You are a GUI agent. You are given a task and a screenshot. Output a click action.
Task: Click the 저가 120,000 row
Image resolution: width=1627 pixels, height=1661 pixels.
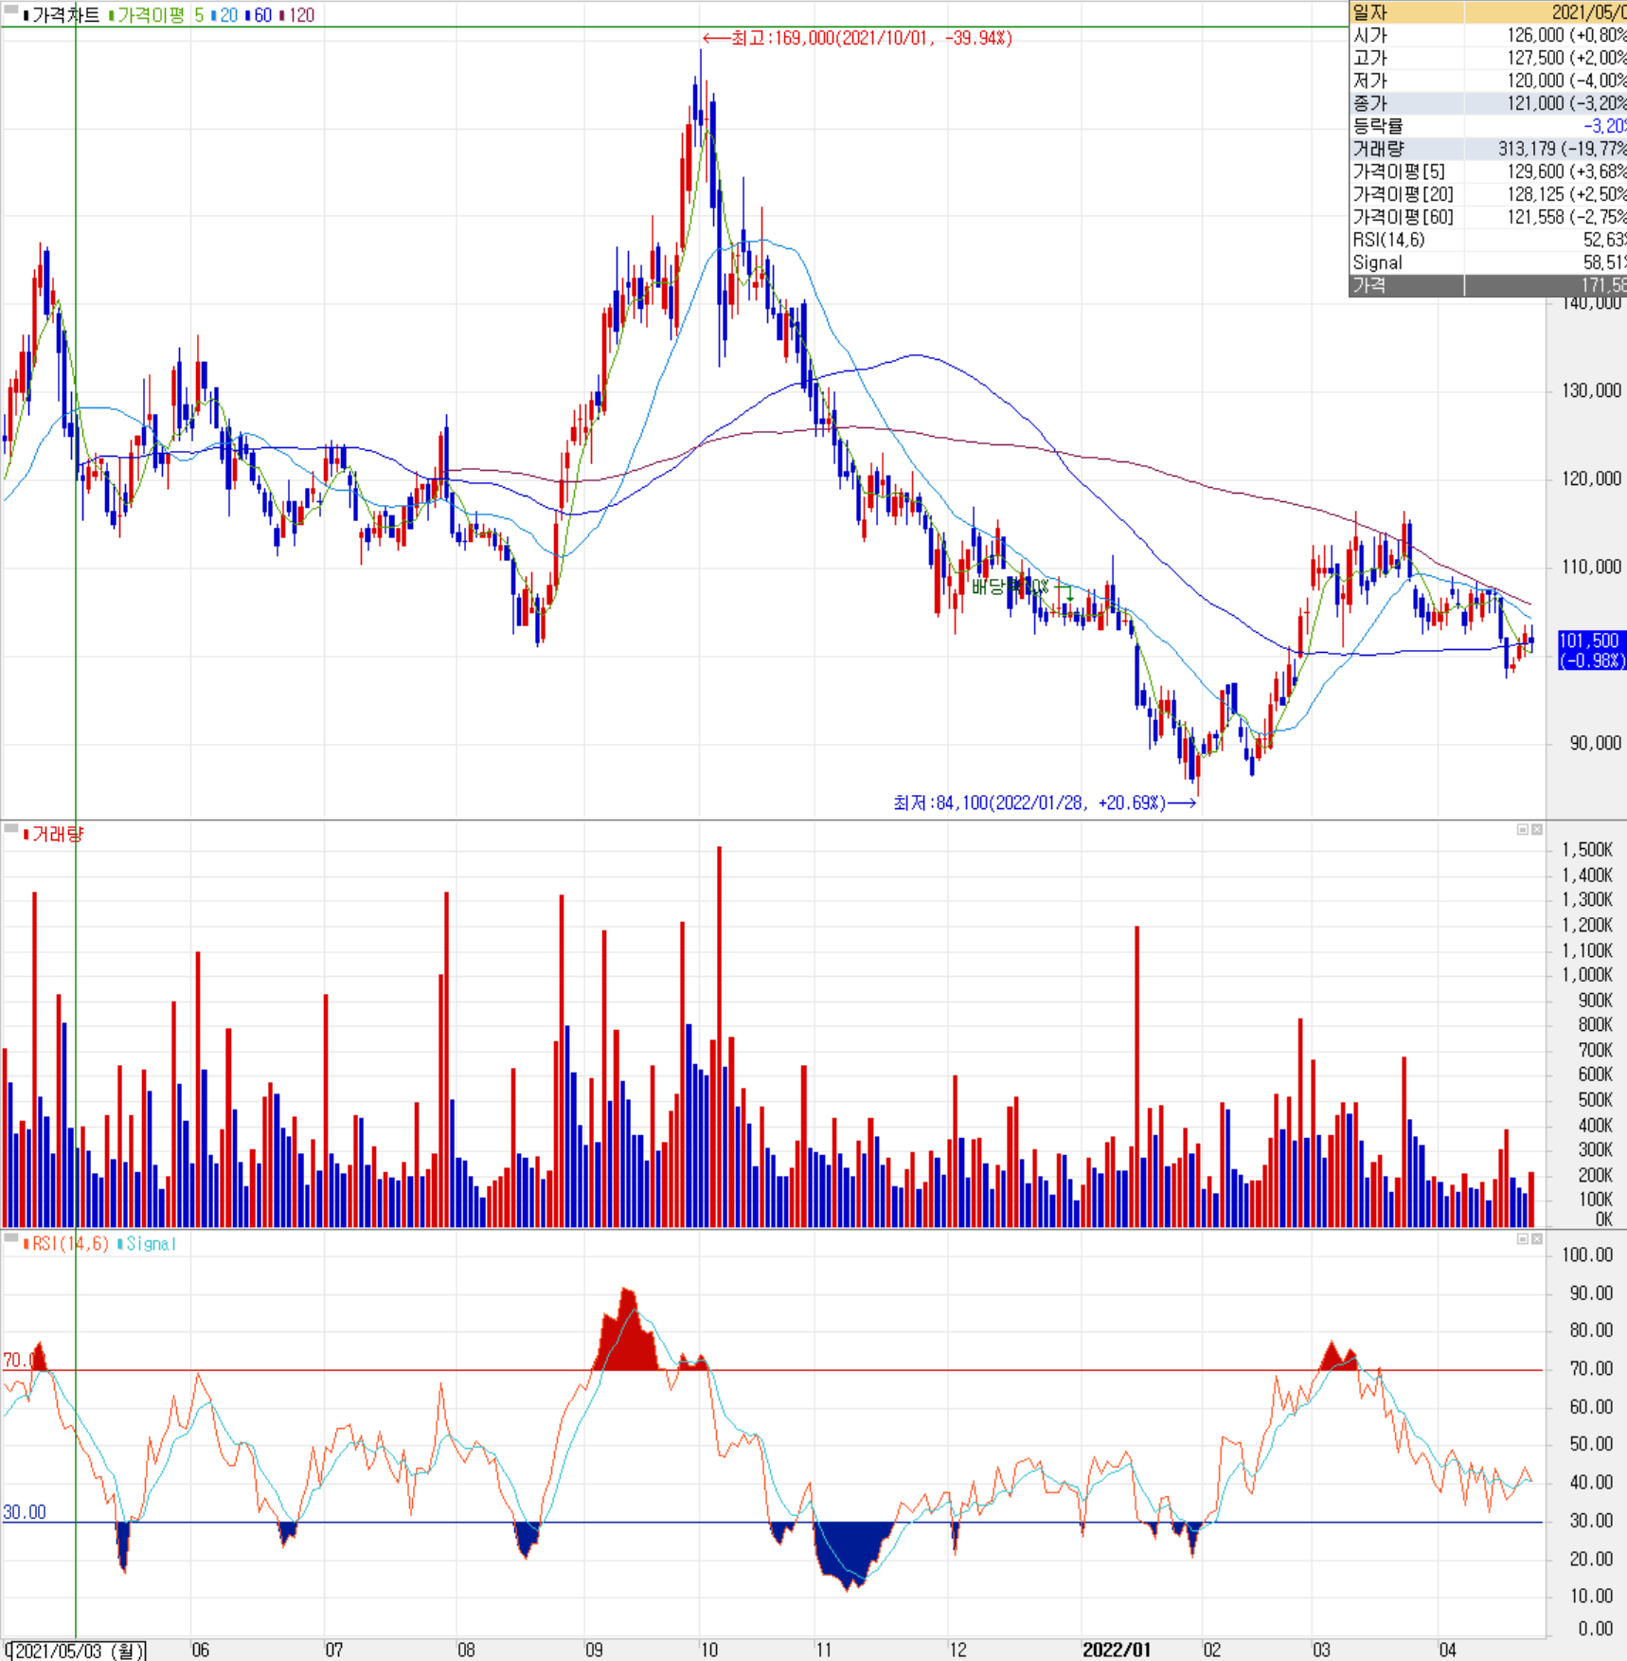[x=1488, y=81]
